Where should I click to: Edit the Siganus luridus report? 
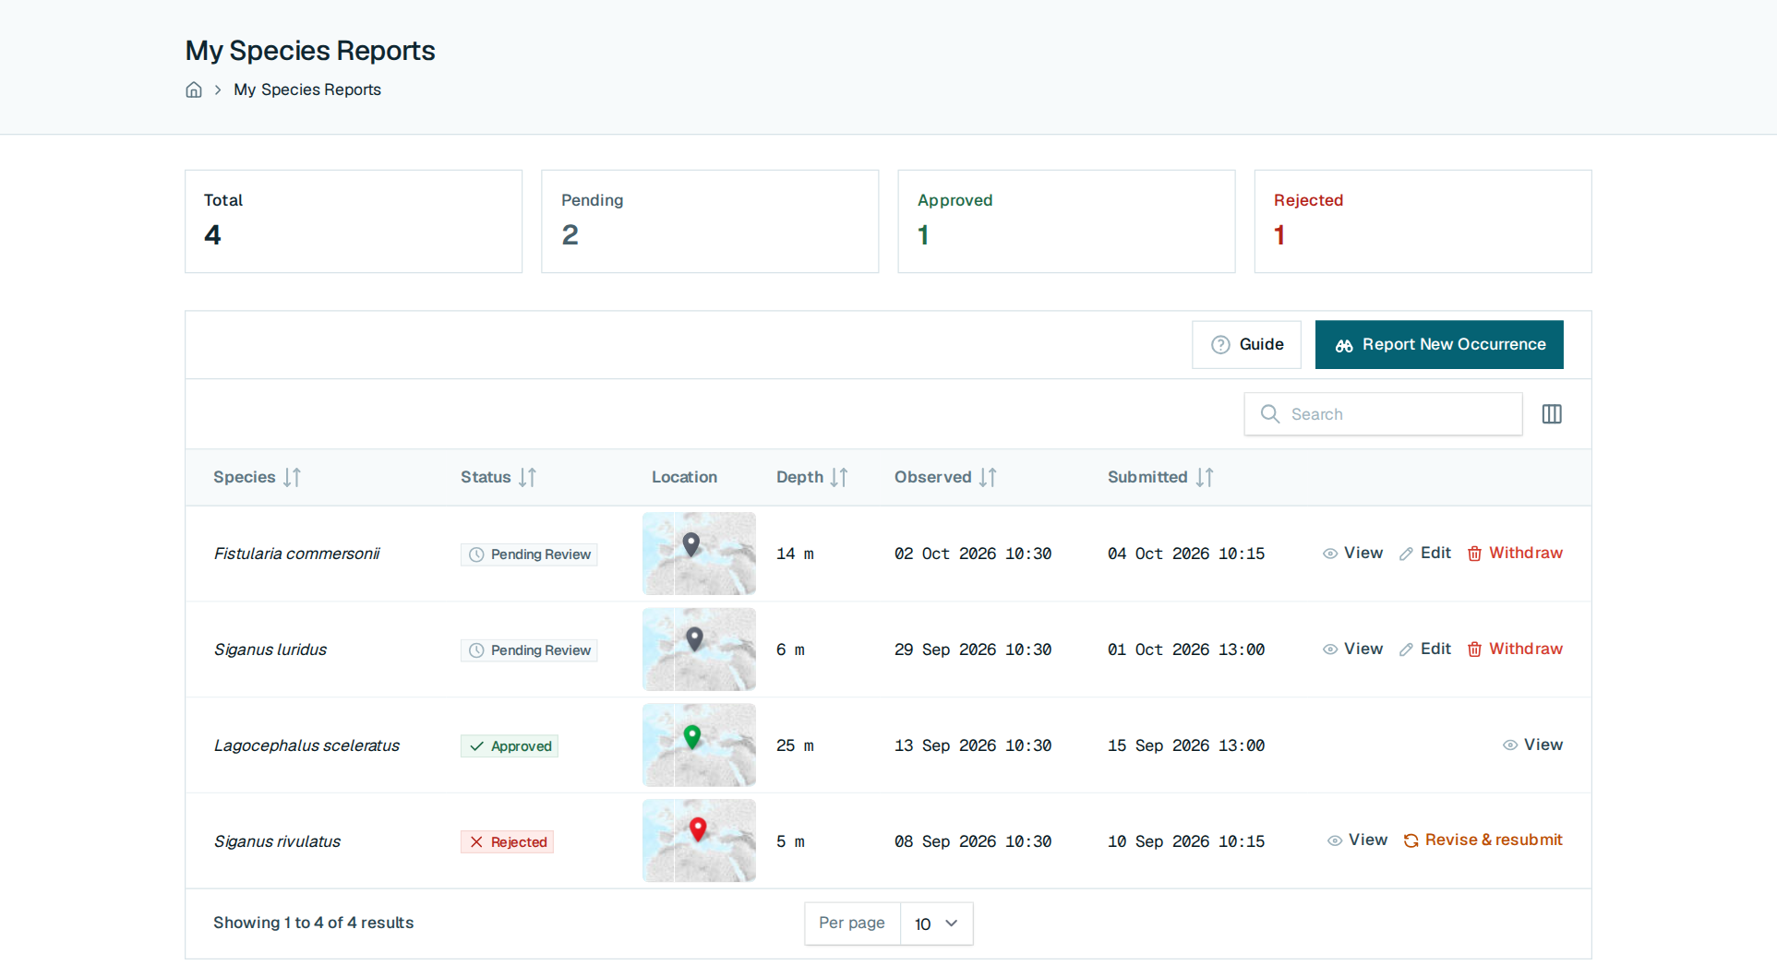coord(1425,649)
